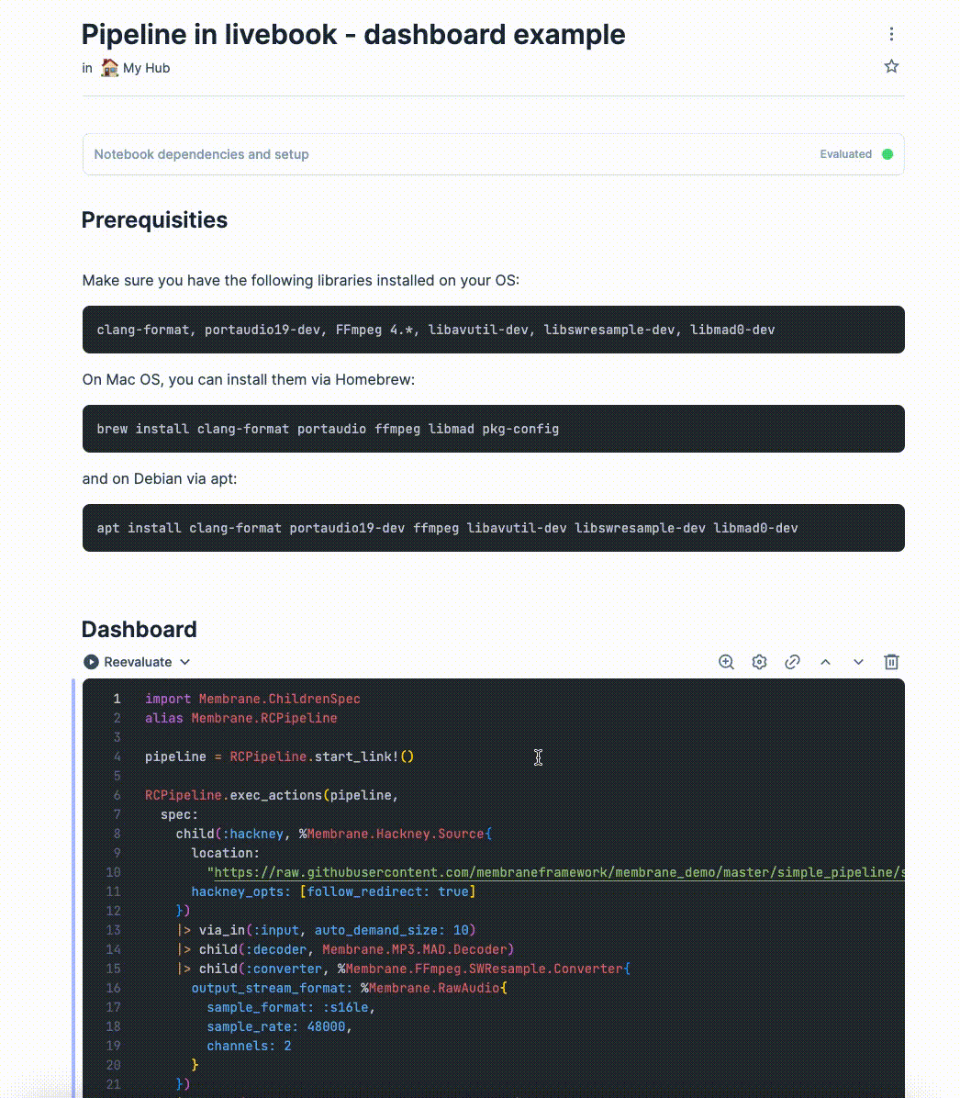Screen dimensions: 960x1098
Task: Click the Dashboard section heading
Action: tap(140, 629)
